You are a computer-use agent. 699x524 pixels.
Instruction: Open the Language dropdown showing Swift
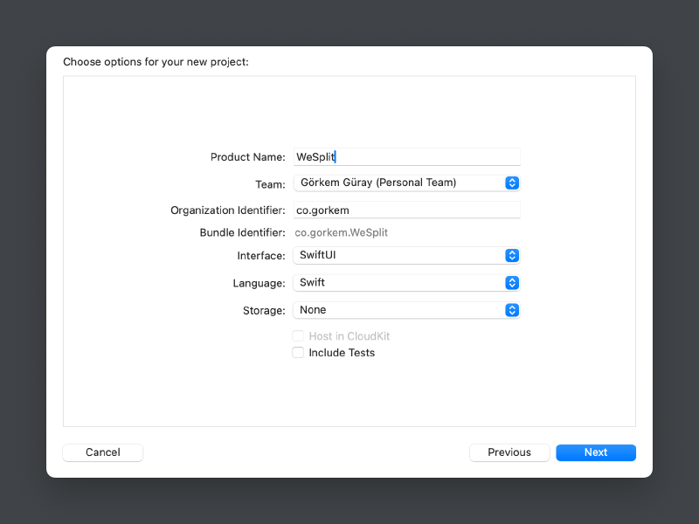(x=406, y=282)
